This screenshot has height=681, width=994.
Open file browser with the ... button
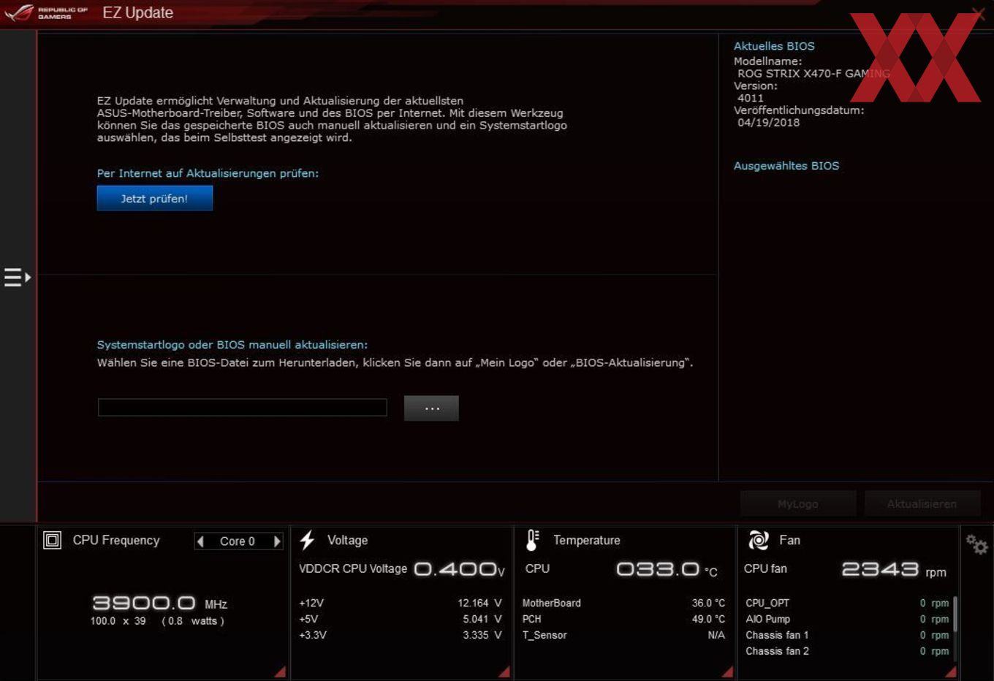point(431,408)
